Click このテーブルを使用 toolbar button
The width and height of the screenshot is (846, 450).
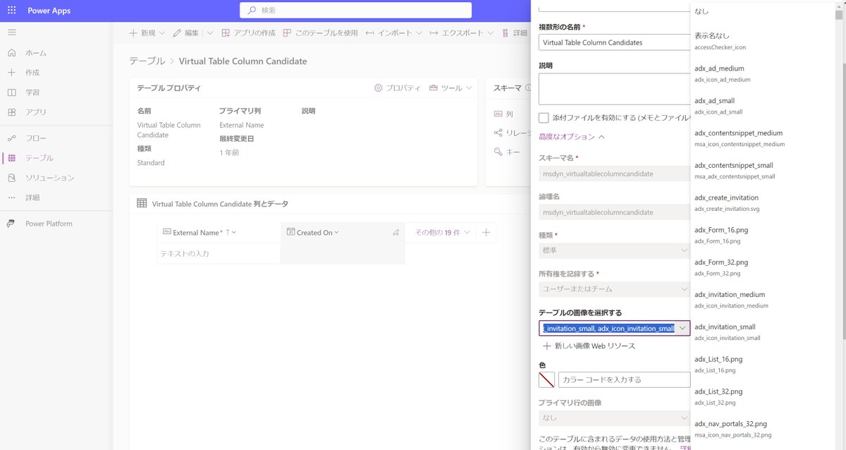[320, 32]
